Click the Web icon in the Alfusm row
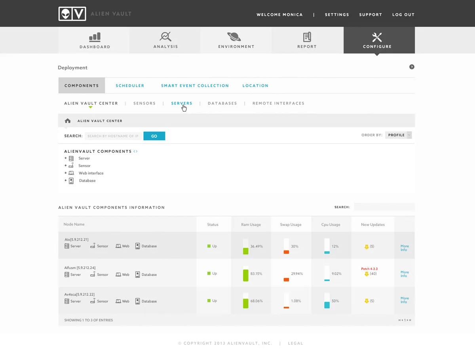The image size is (475, 355). point(118,275)
